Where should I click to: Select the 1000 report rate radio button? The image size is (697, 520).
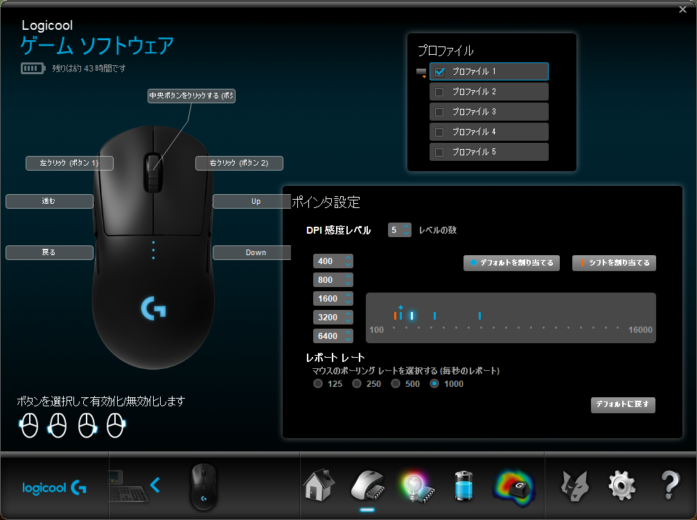[434, 383]
